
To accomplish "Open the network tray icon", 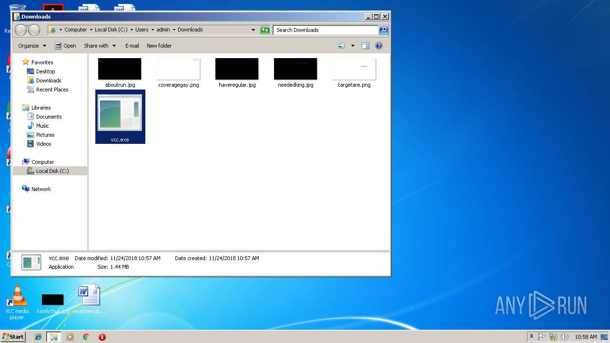I will coord(553,337).
